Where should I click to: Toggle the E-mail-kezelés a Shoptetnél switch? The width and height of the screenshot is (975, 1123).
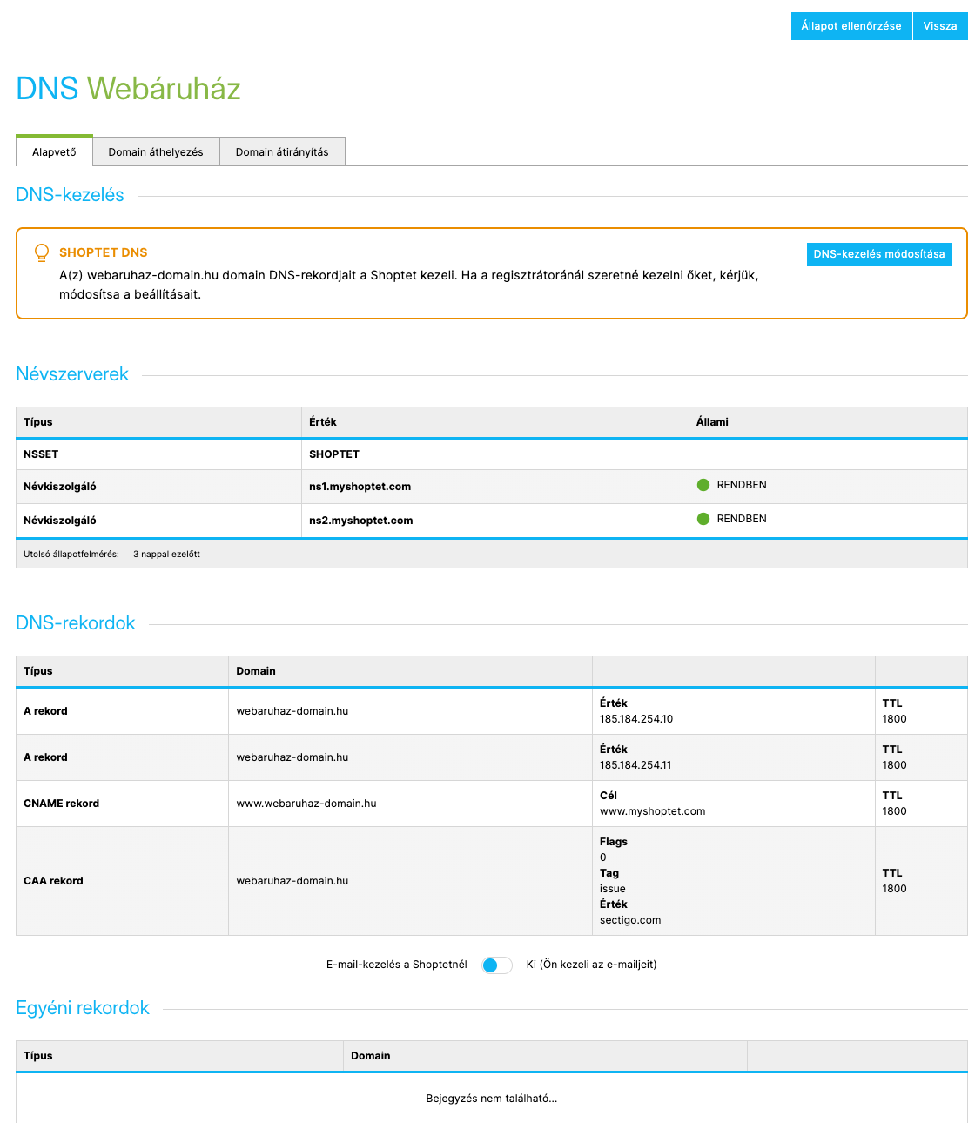497,965
